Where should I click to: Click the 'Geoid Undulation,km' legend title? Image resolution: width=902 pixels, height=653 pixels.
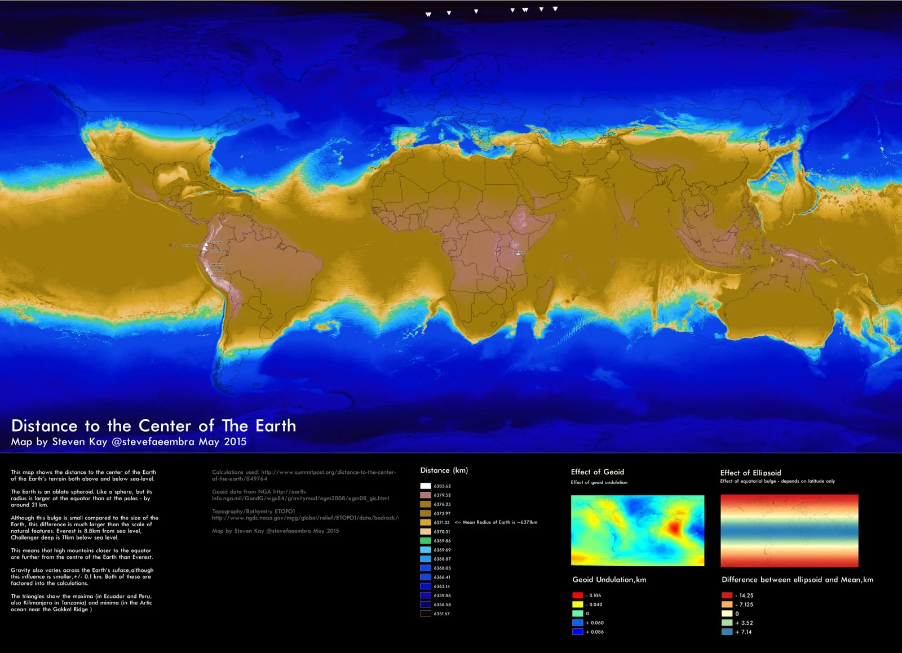pyautogui.click(x=609, y=580)
